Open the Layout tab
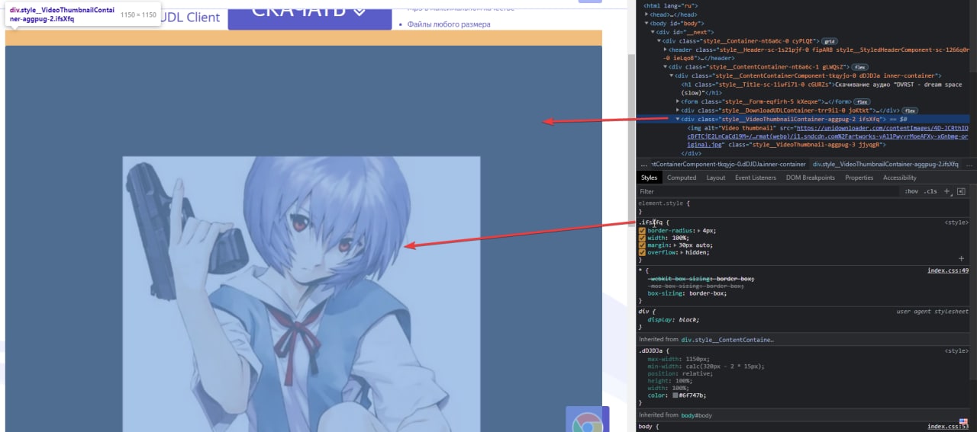Viewport: 977px width, 432px height. (x=716, y=178)
